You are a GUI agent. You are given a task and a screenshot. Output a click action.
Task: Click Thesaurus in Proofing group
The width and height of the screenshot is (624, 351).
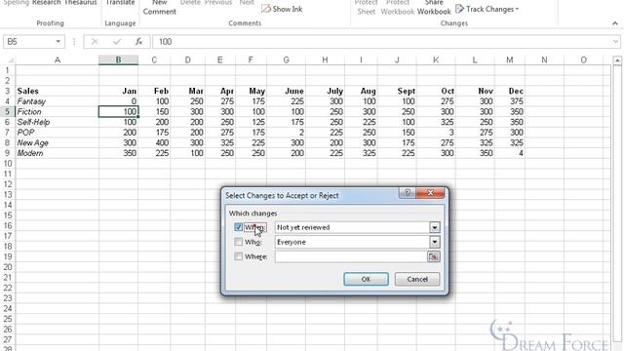[x=80, y=2]
